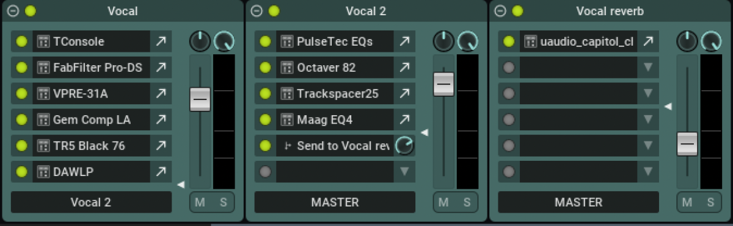Open the TConsole plugin window via arrow icon

coord(161,41)
